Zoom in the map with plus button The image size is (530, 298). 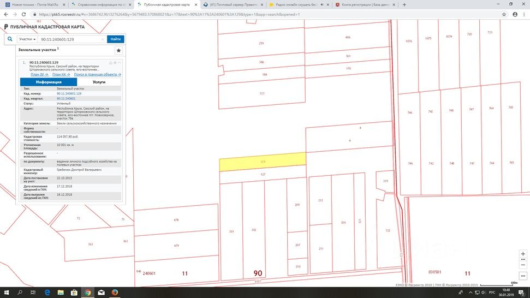(x=523, y=254)
